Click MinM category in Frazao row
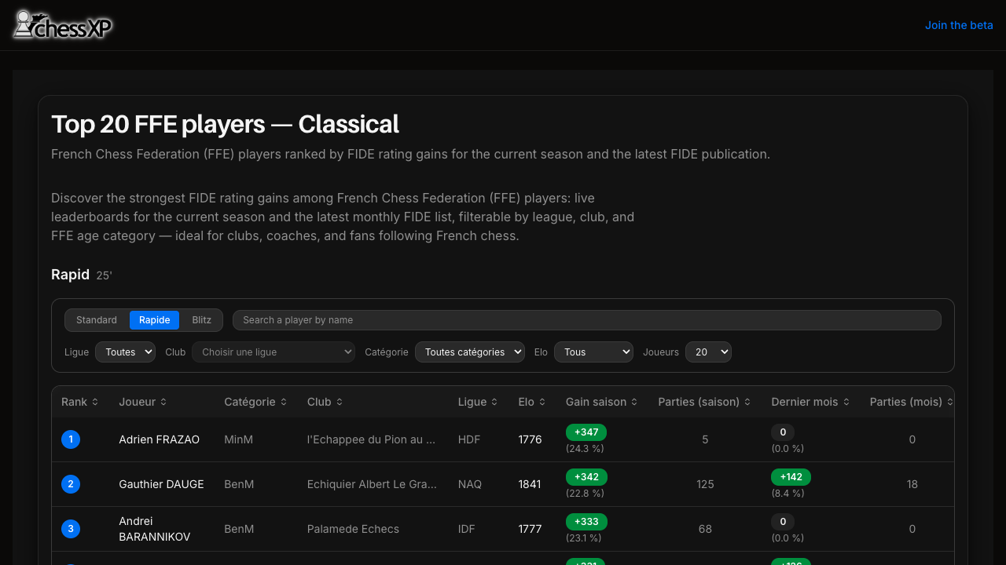Viewport: 1006px width, 565px height. (x=238, y=439)
